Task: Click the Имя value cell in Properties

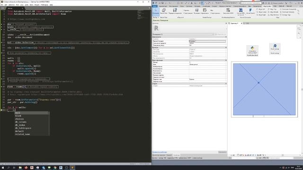Action: click(207, 65)
